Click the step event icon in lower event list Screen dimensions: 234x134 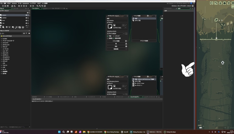pos(133,81)
